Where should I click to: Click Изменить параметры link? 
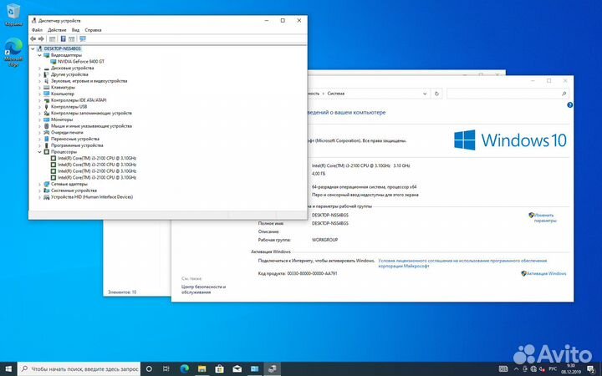[544, 218]
